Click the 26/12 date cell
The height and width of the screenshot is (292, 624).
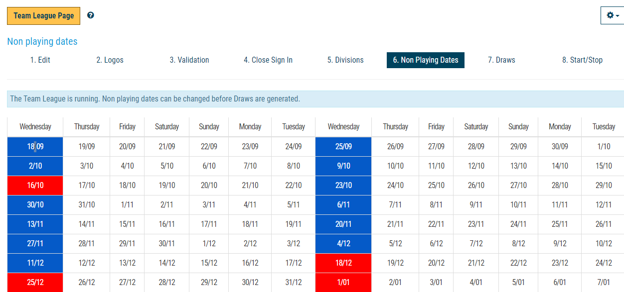[87, 283]
